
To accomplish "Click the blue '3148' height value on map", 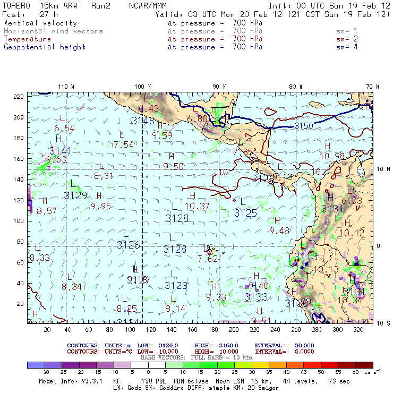I will [143, 121].
